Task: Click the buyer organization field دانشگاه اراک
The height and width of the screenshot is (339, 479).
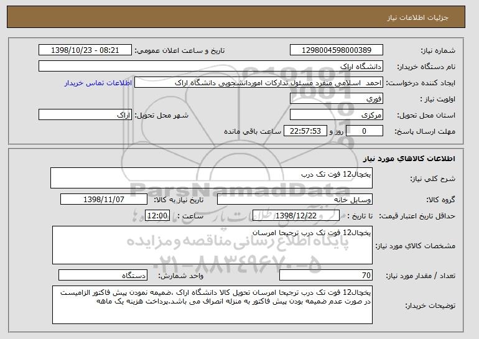Action: (x=211, y=67)
